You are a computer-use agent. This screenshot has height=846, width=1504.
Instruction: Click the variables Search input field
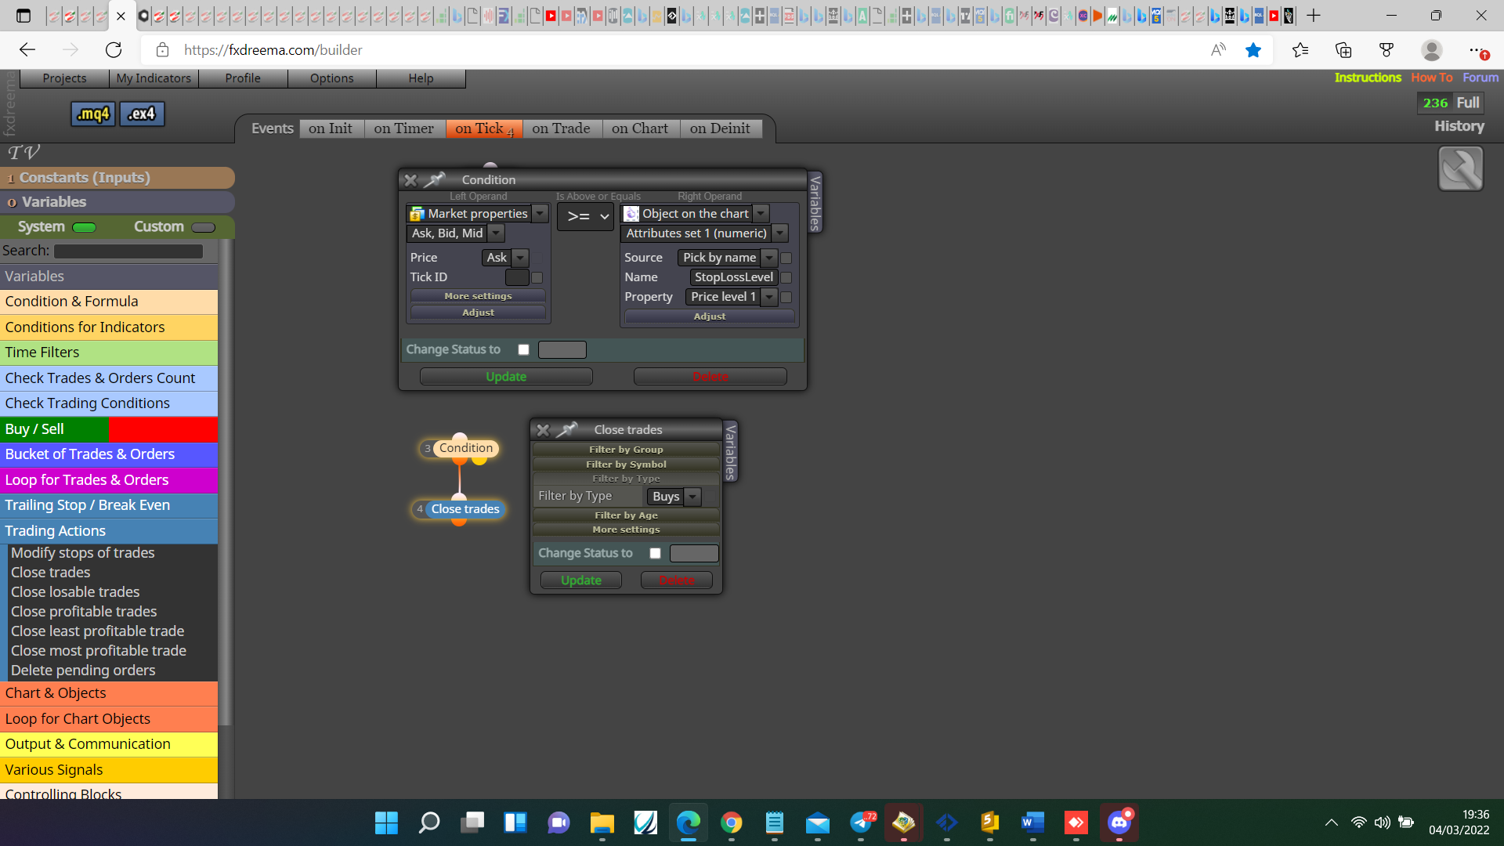(x=128, y=251)
